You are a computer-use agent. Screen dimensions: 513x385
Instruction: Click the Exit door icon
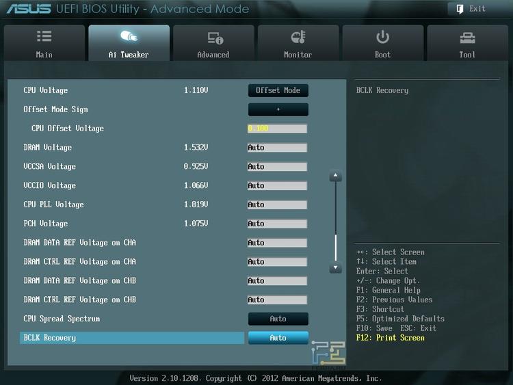460,9
